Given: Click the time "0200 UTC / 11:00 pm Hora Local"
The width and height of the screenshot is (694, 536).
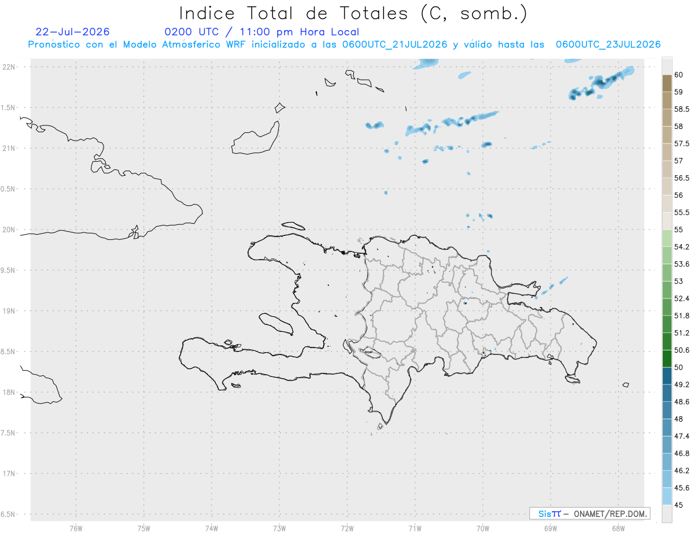Looking at the screenshot, I should click(262, 32).
